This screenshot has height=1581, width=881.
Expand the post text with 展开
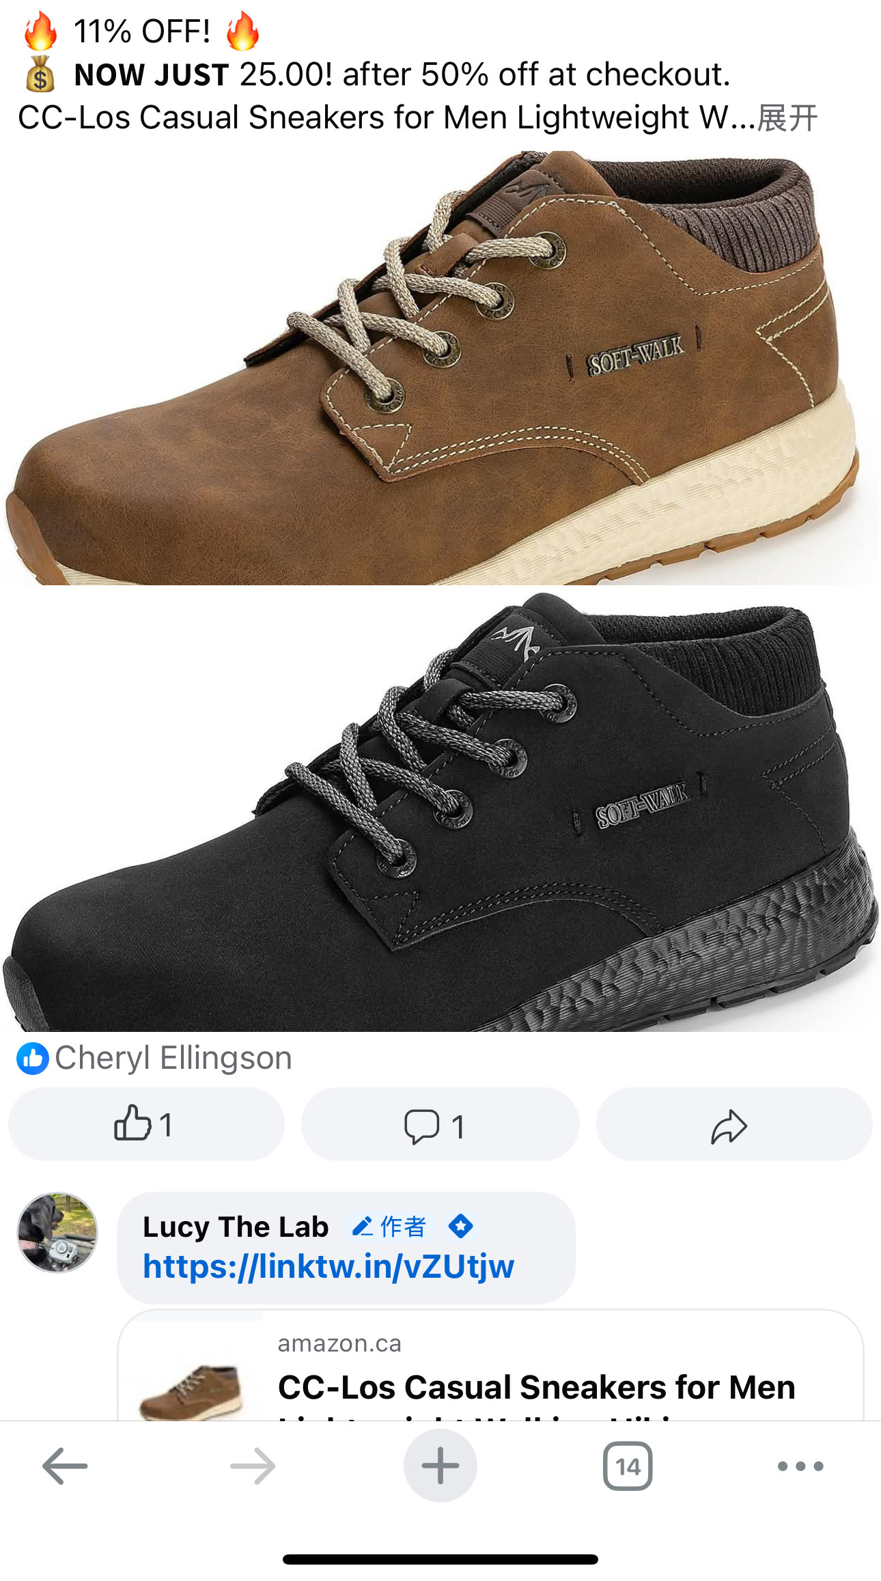[787, 117]
